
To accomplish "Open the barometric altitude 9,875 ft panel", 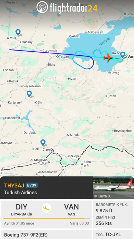I will tap(113, 207).
